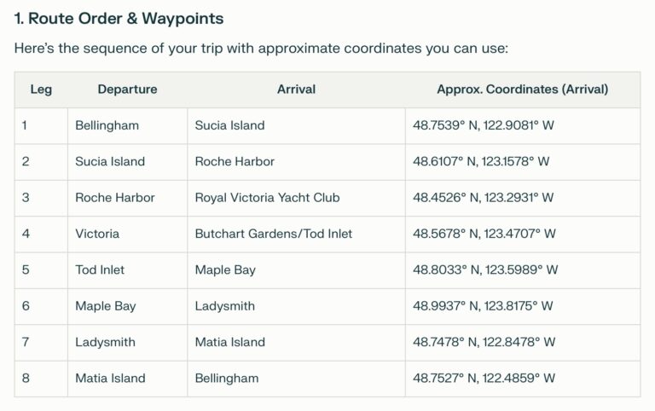
Task: Select Ladysmith arrival cell in leg 6
Action: [x=224, y=306]
